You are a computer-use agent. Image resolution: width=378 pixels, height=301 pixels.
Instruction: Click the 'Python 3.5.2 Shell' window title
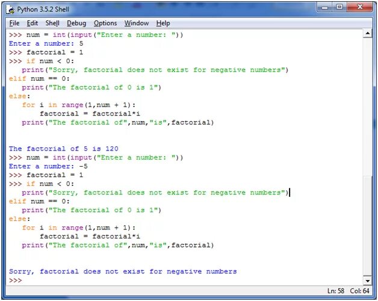tap(43, 10)
